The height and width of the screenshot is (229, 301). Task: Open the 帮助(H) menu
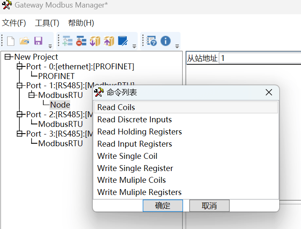tap(81, 23)
